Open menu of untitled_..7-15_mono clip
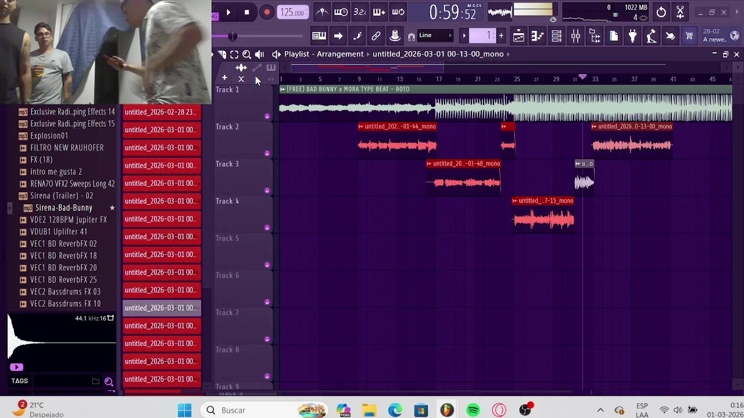This screenshot has width=744, height=418. tap(515, 201)
